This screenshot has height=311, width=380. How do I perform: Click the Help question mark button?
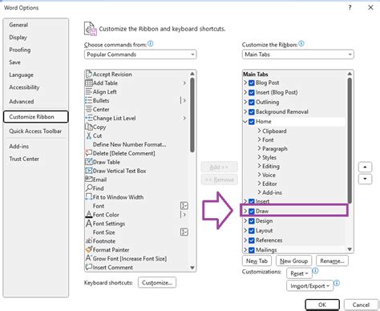coord(350,7)
